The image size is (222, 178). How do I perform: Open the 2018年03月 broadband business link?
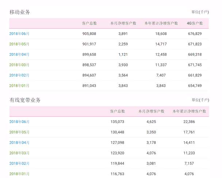[x=19, y=153]
